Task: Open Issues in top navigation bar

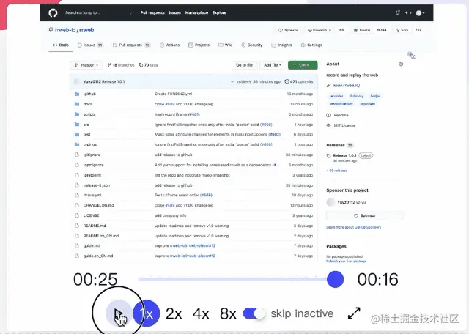Action: coord(175,12)
